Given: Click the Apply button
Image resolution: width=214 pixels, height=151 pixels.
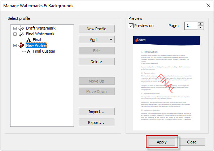Looking at the screenshot, I should (x=162, y=142).
